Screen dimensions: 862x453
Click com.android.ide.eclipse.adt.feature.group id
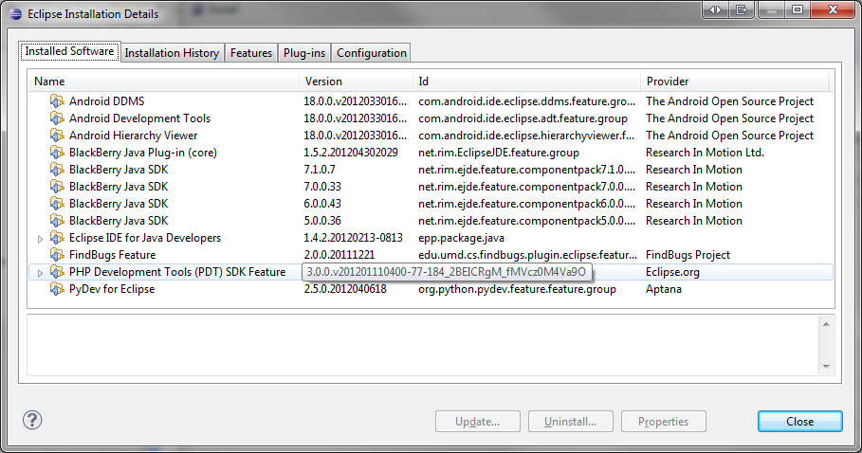(x=523, y=118)
